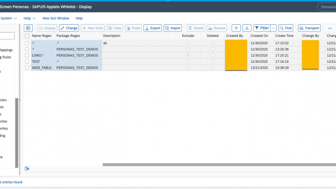Screen dimensions: 336x189
Task: Click the three-dot more options overflow
Action: (330, 28)
